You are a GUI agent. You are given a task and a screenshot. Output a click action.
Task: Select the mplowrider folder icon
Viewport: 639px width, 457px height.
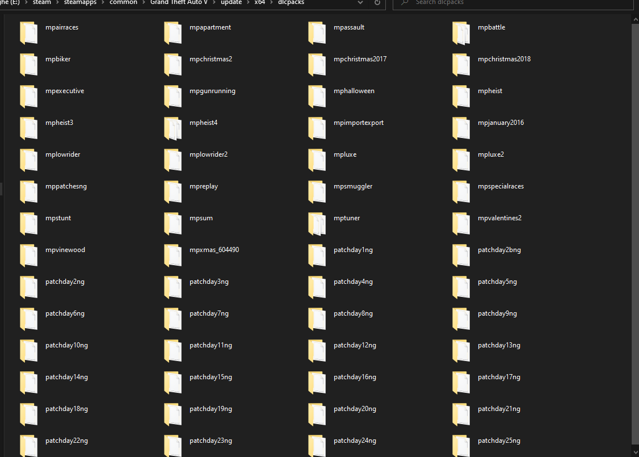pyautogui.click(x=28, y=160)
